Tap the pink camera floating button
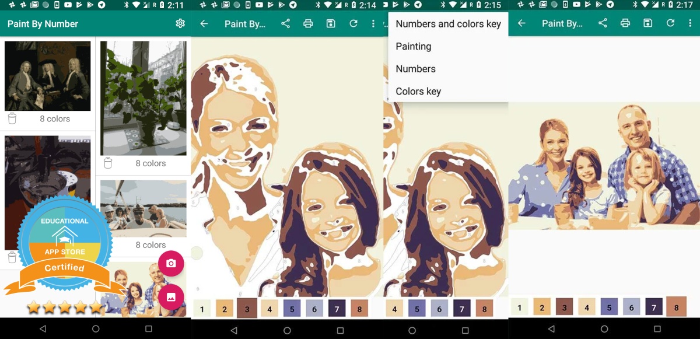Viewport: 700px width, 339px height. [x=171, y=264]
